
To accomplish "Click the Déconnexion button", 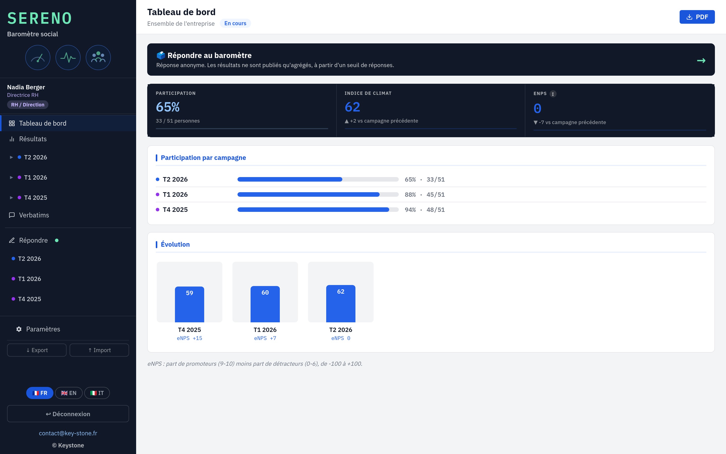I will [x=68, y=414].
